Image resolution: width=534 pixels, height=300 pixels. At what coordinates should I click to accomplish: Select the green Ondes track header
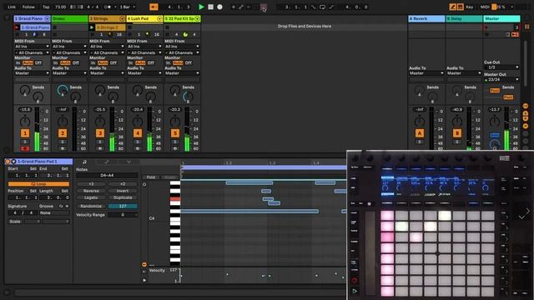coord(69,18)
